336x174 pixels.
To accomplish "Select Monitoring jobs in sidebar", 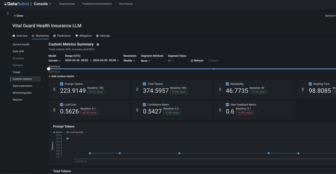I will (x=22, y=93).
